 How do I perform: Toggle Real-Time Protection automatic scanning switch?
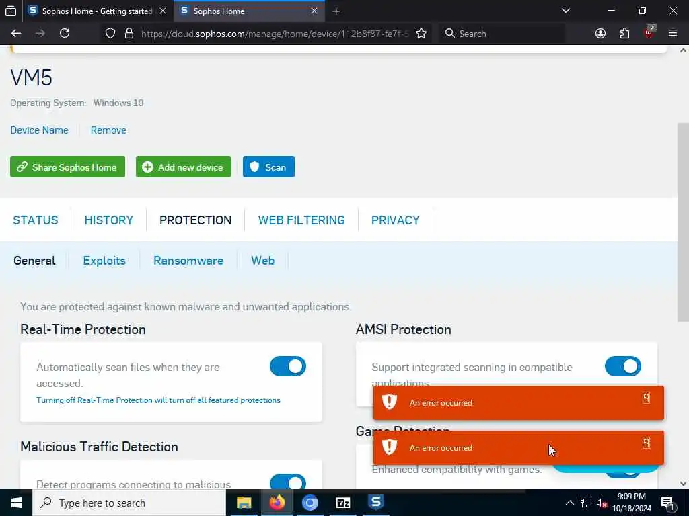coord(288,366)
